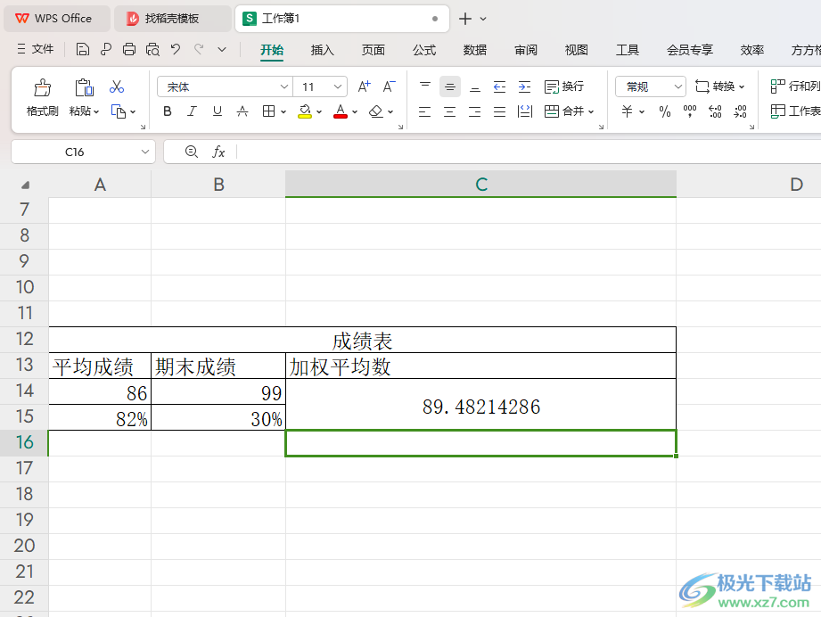The height and width of the screenshot is (617, 821).
Task: Click the Copy icon
Action: (119, 111)
